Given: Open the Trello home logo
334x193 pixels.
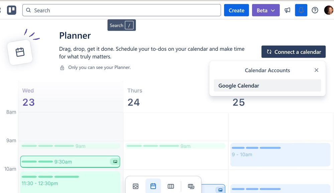Looking at the screenshot, I should (x=11, y=10).
